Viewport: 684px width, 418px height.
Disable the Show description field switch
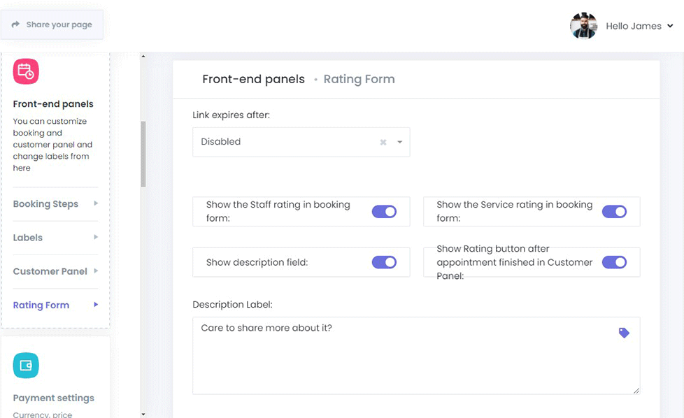(x=384, y=262)
